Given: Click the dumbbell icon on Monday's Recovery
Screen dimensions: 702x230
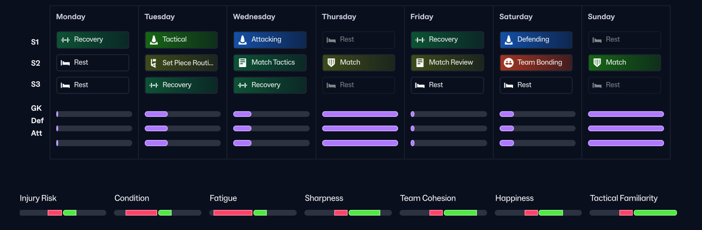Looking at the screenshot, I should pyautogui.click(x=65, y=40).
